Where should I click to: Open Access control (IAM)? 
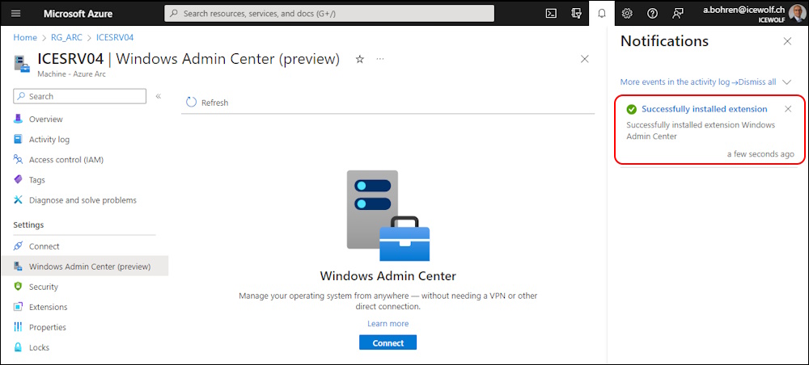coord(66,160)
